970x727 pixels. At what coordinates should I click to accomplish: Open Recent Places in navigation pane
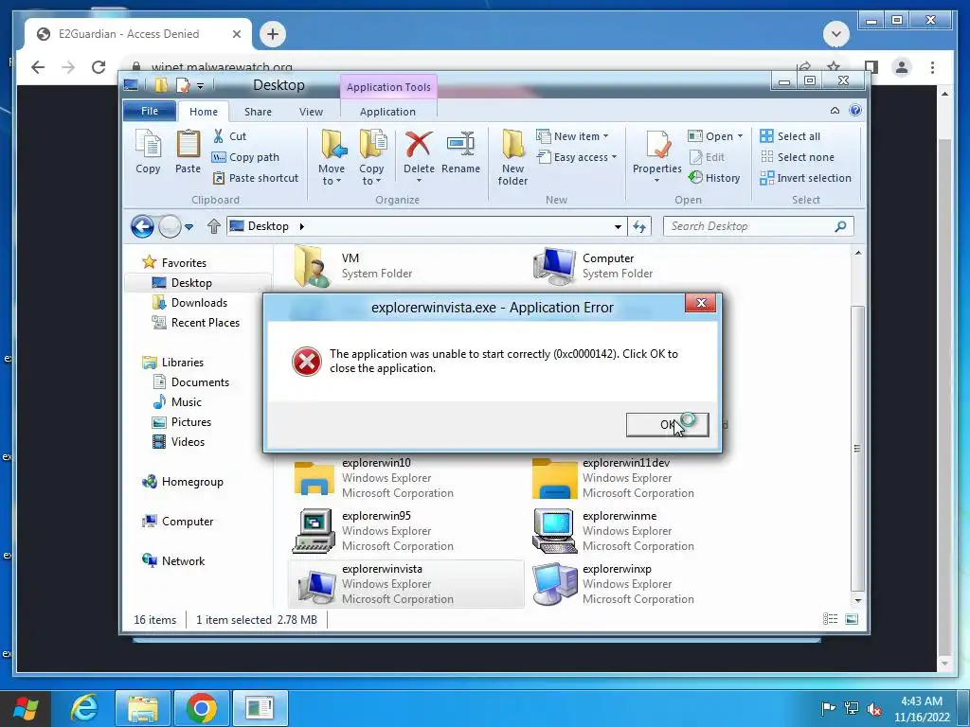(x=198, y=323)
